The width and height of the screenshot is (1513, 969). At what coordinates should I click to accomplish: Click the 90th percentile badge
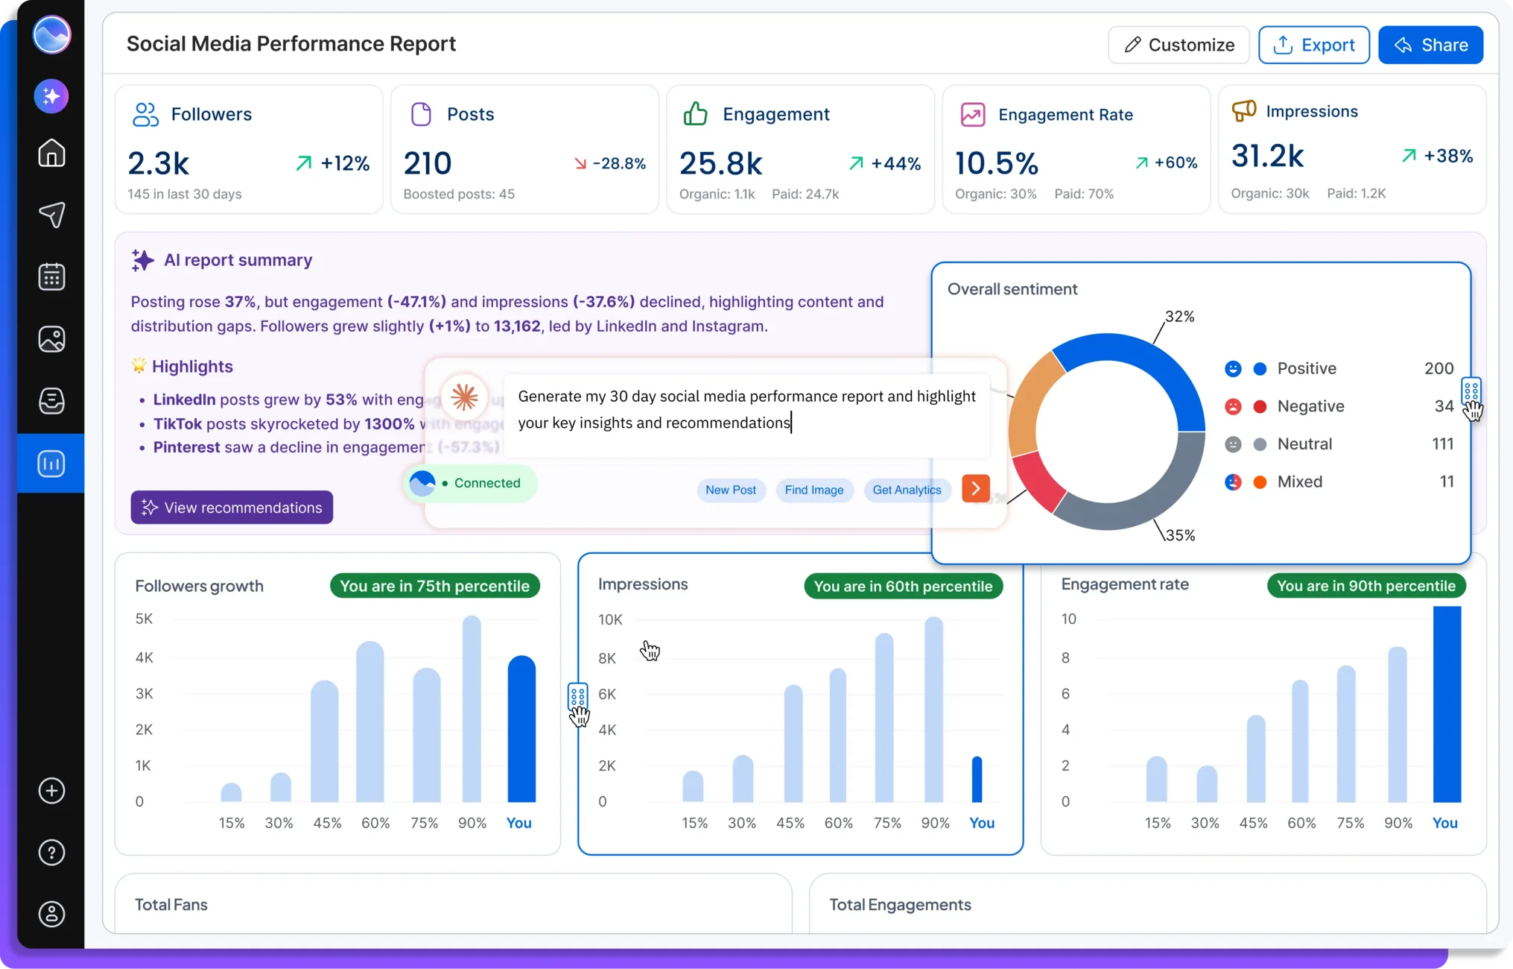[1366, 586]
